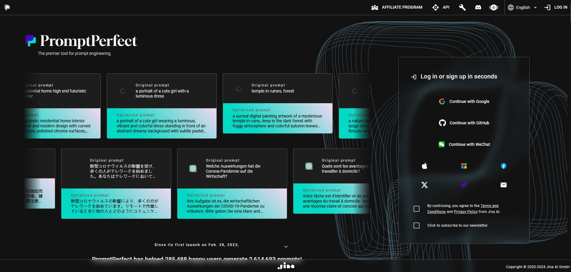Click model icon on cute girl card
The image size is (571, 272).
click(x=123, y=91)
